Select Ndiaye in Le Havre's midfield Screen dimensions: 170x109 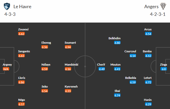46,65
